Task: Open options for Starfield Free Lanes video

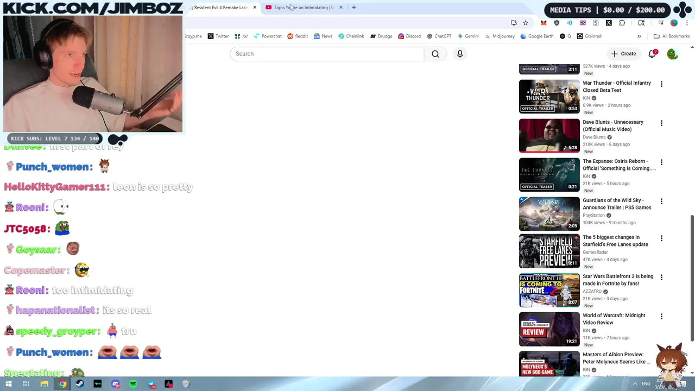Action: [661, 238]
